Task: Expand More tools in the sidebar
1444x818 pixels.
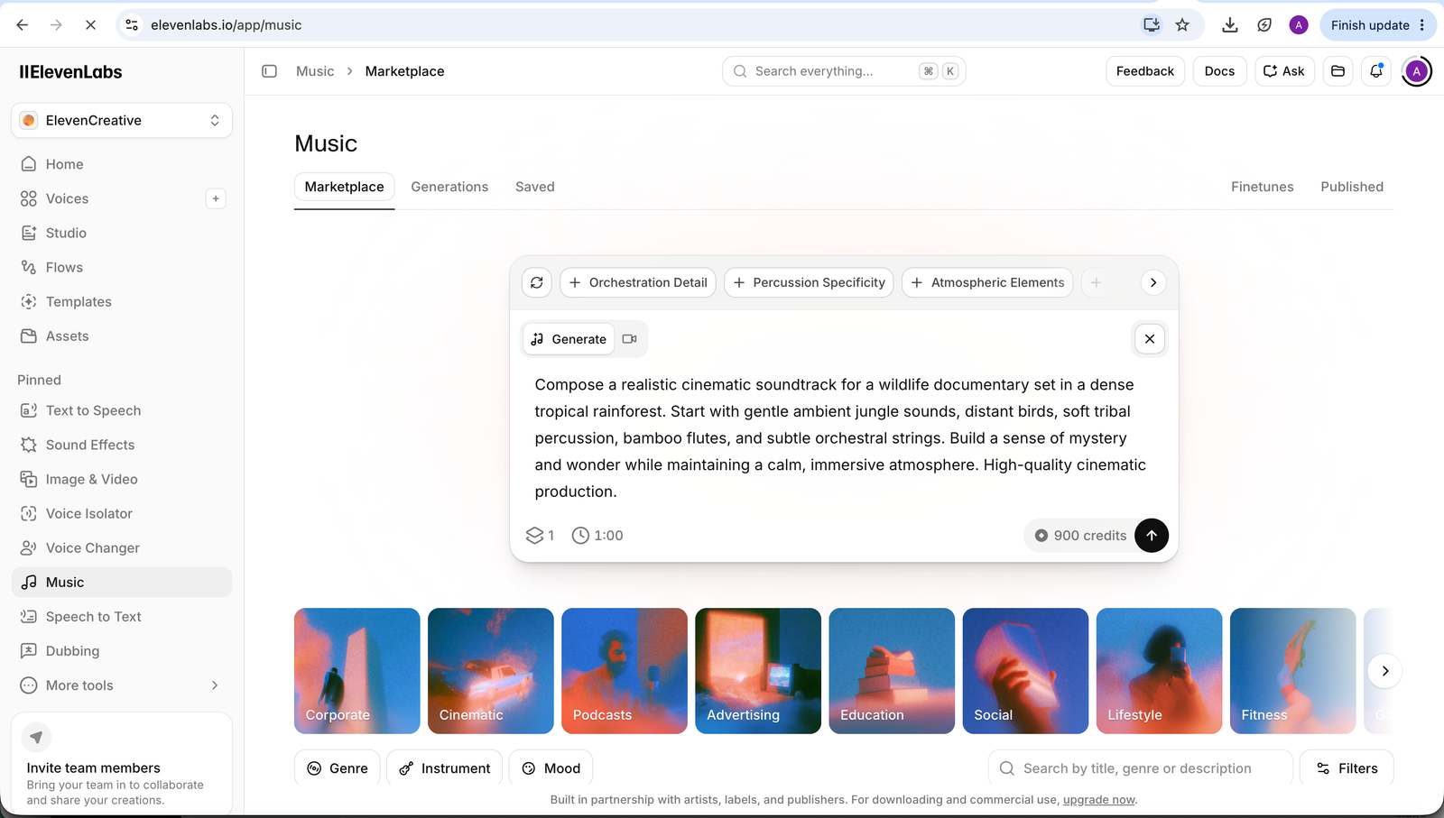Action: 122,685
